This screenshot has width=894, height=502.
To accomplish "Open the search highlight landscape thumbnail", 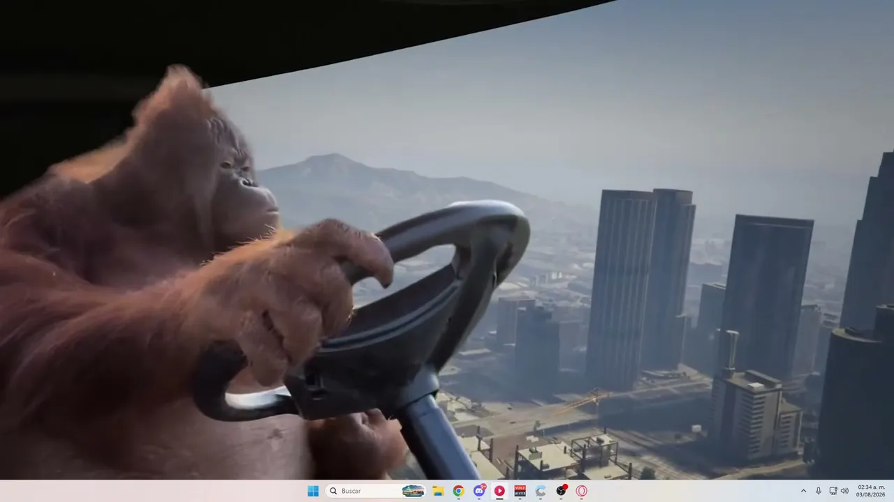I will click(413, 491).
